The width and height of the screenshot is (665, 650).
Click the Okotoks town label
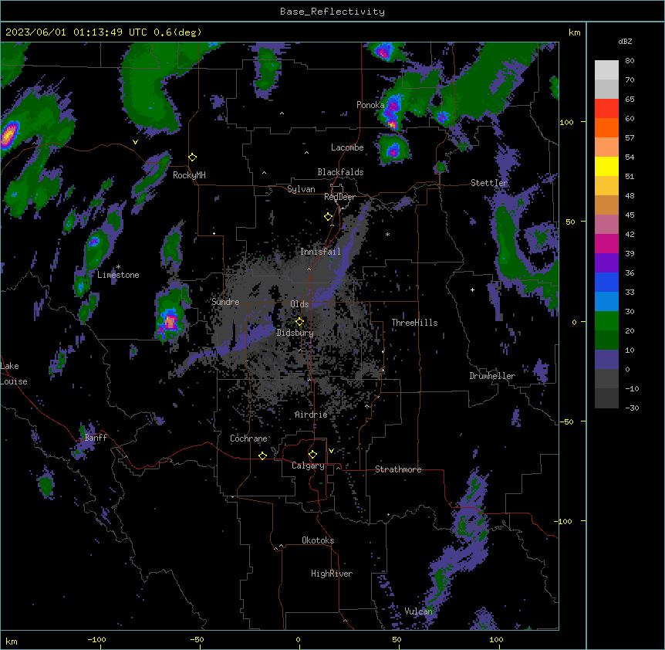pyautogui.click(x=318, y=540)
